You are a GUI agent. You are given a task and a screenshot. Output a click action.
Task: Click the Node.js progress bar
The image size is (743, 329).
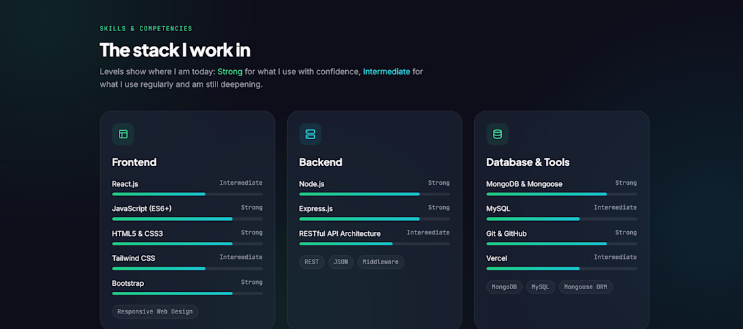coord(374,194)
